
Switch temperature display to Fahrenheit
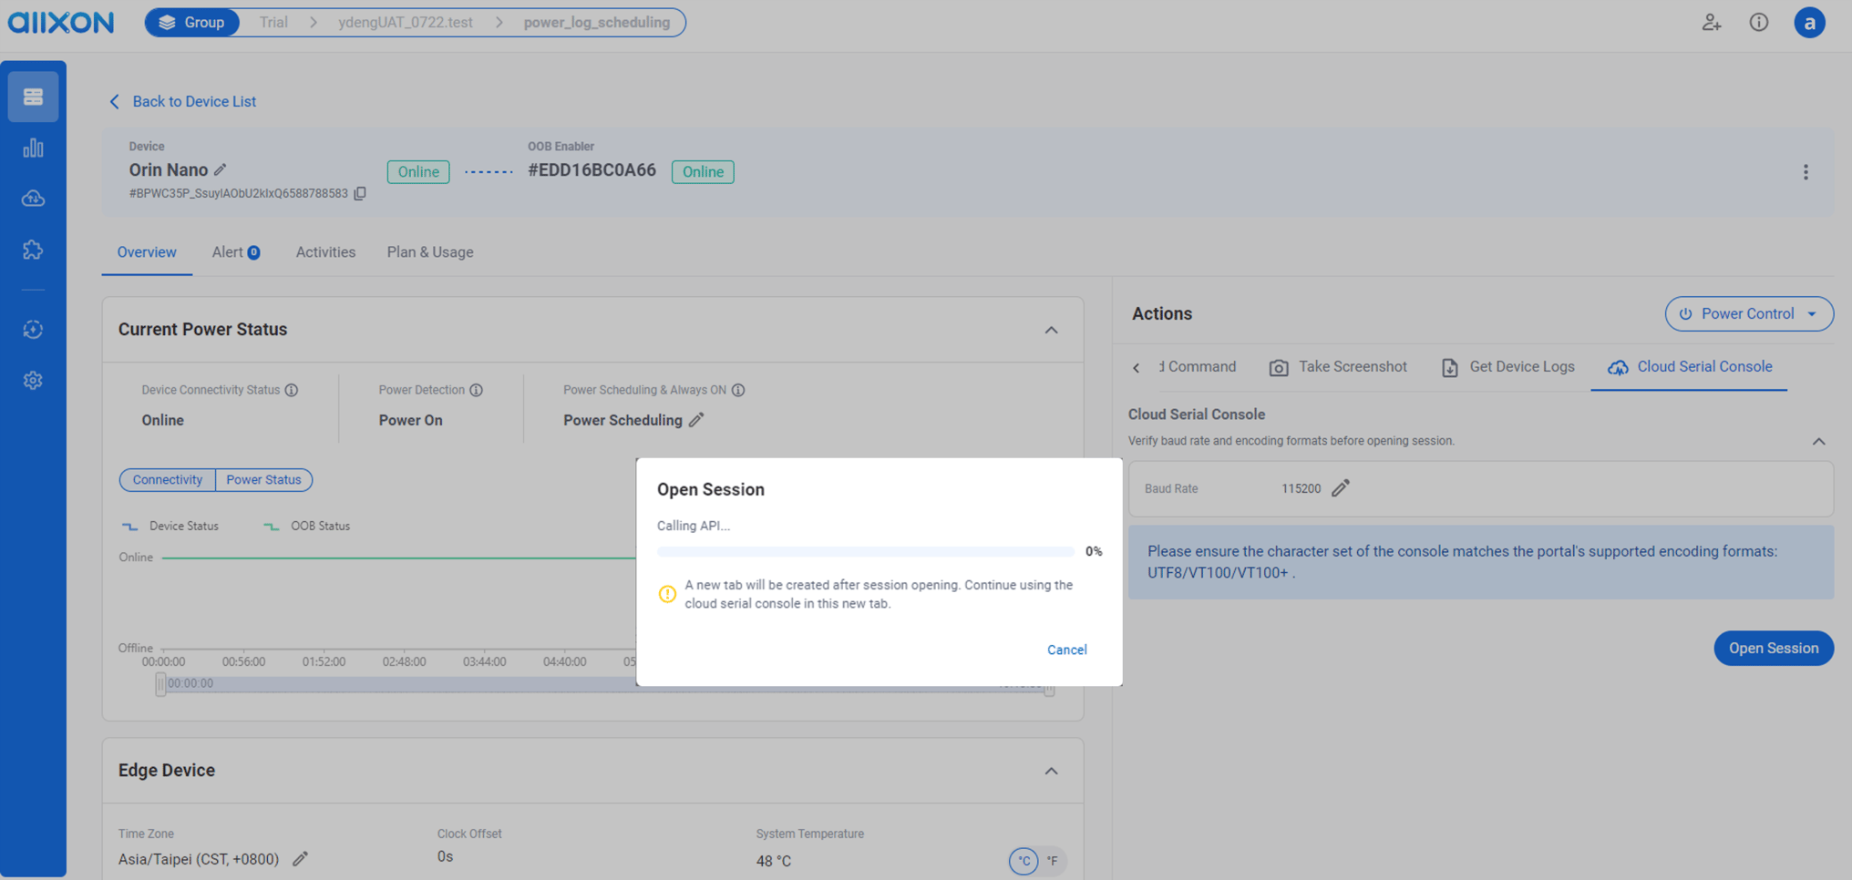[1053, 860]
